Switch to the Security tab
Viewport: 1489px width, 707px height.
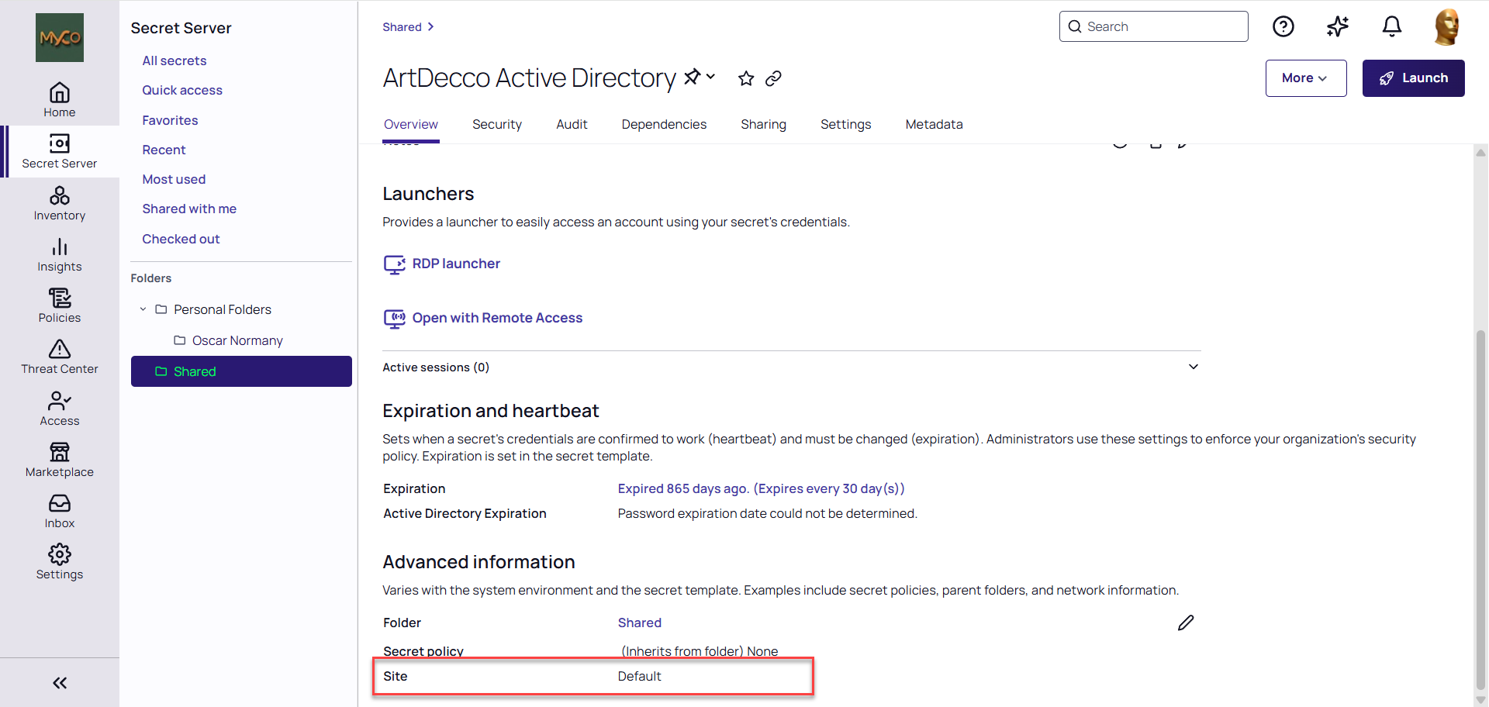point(497,124)
